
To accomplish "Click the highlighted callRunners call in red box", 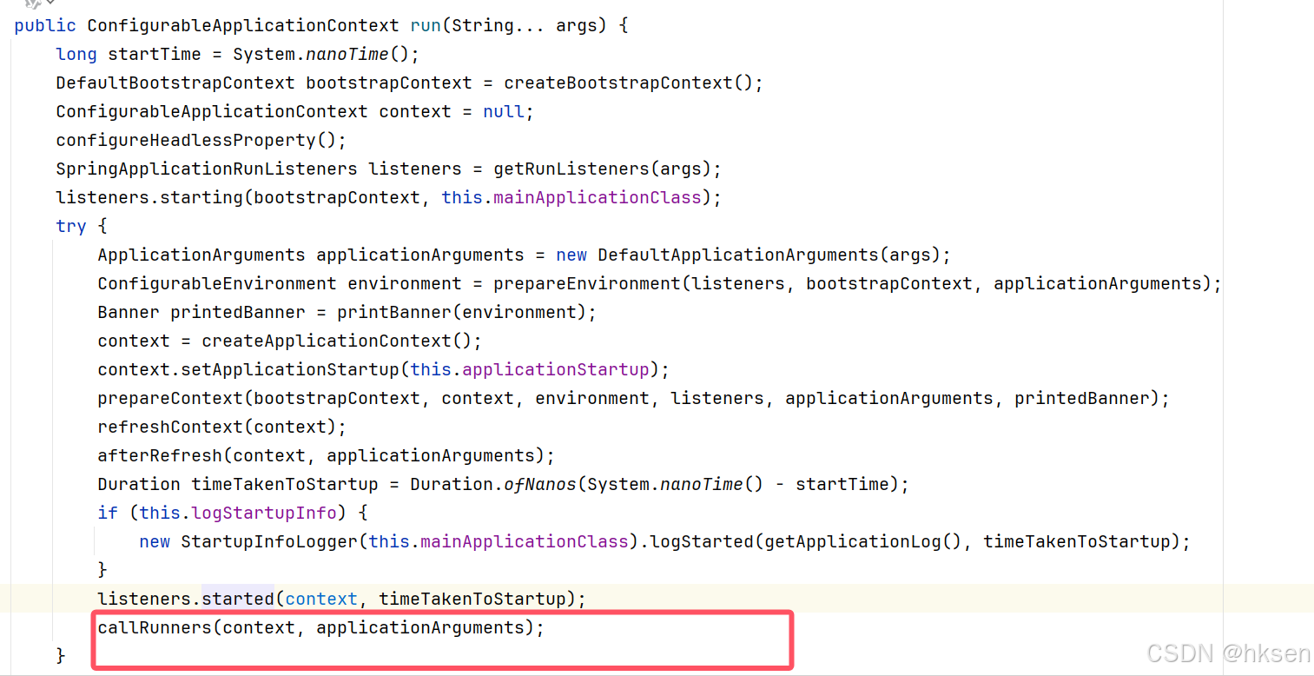I will [320, 627].
